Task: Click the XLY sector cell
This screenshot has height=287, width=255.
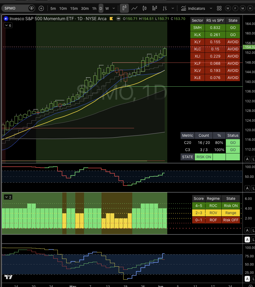Action: [x=197, y=42]
